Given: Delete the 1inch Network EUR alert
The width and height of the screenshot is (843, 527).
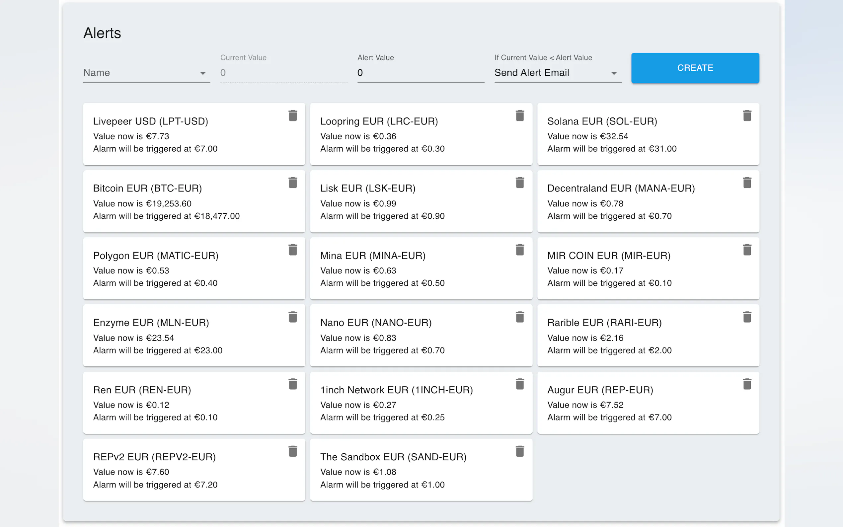Looking at the screenshot, I should click(x=520, y=384).
